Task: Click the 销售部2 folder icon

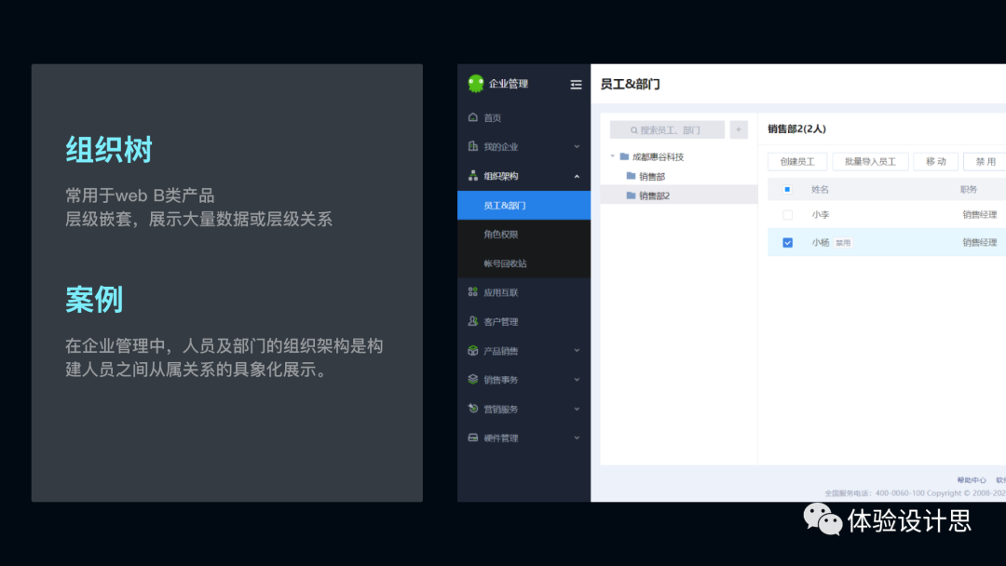Action: (x=631, y=195)
